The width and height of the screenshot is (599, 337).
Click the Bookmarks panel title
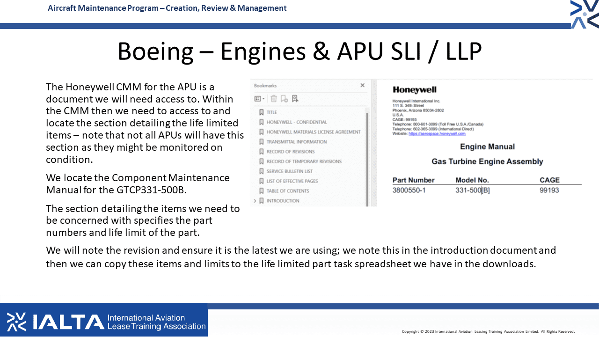(x=265, y=86)
